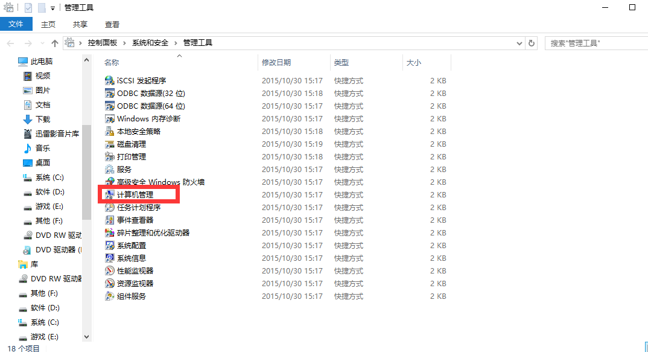The height and width of the screenshot is (352, 648).
Task: Select the ODBC 数据源(32 位) icon
Action: point(110,93)
